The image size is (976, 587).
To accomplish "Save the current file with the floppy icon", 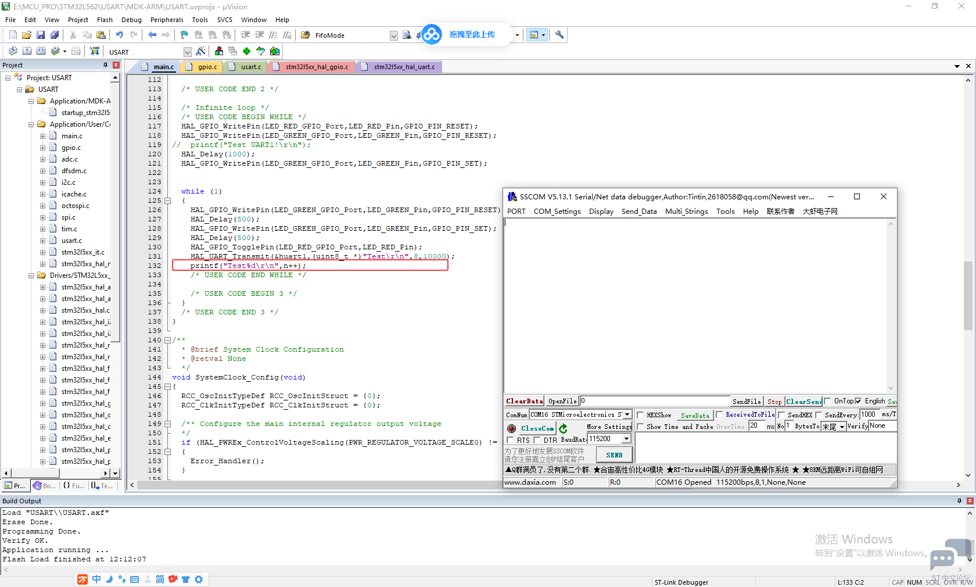I will [41, 35].
